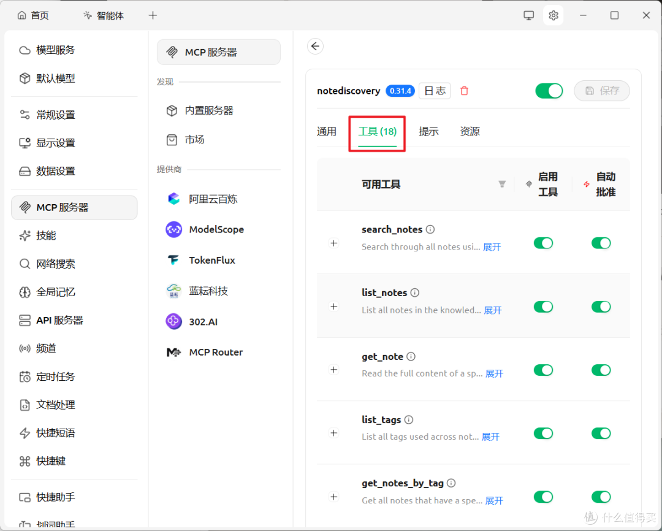Open 数据设置 in the sidebar
662x531 pixels.
pyautogui.click(x=74, y=171)
